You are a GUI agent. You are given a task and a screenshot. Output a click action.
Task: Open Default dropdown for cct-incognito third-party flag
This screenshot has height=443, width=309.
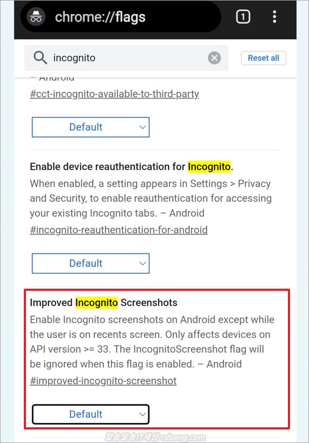coord(90,127)
